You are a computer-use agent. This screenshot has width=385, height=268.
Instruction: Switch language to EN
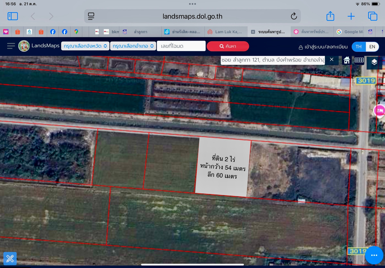pyautogui.click(x=372, y=47)
